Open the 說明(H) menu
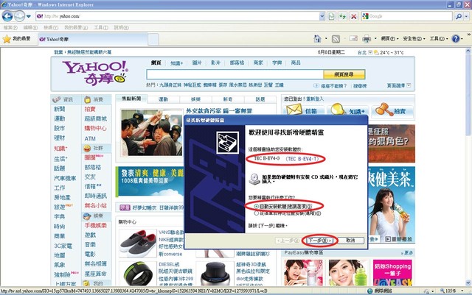Image resolution: width=472 pixels, height=295 pixels. [121, 28]
